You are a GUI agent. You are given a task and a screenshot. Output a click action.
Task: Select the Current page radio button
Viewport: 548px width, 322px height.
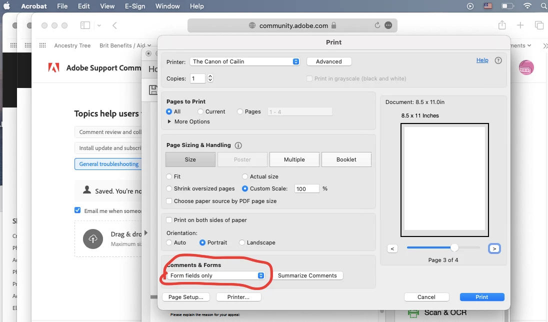(x=200, y=111)
